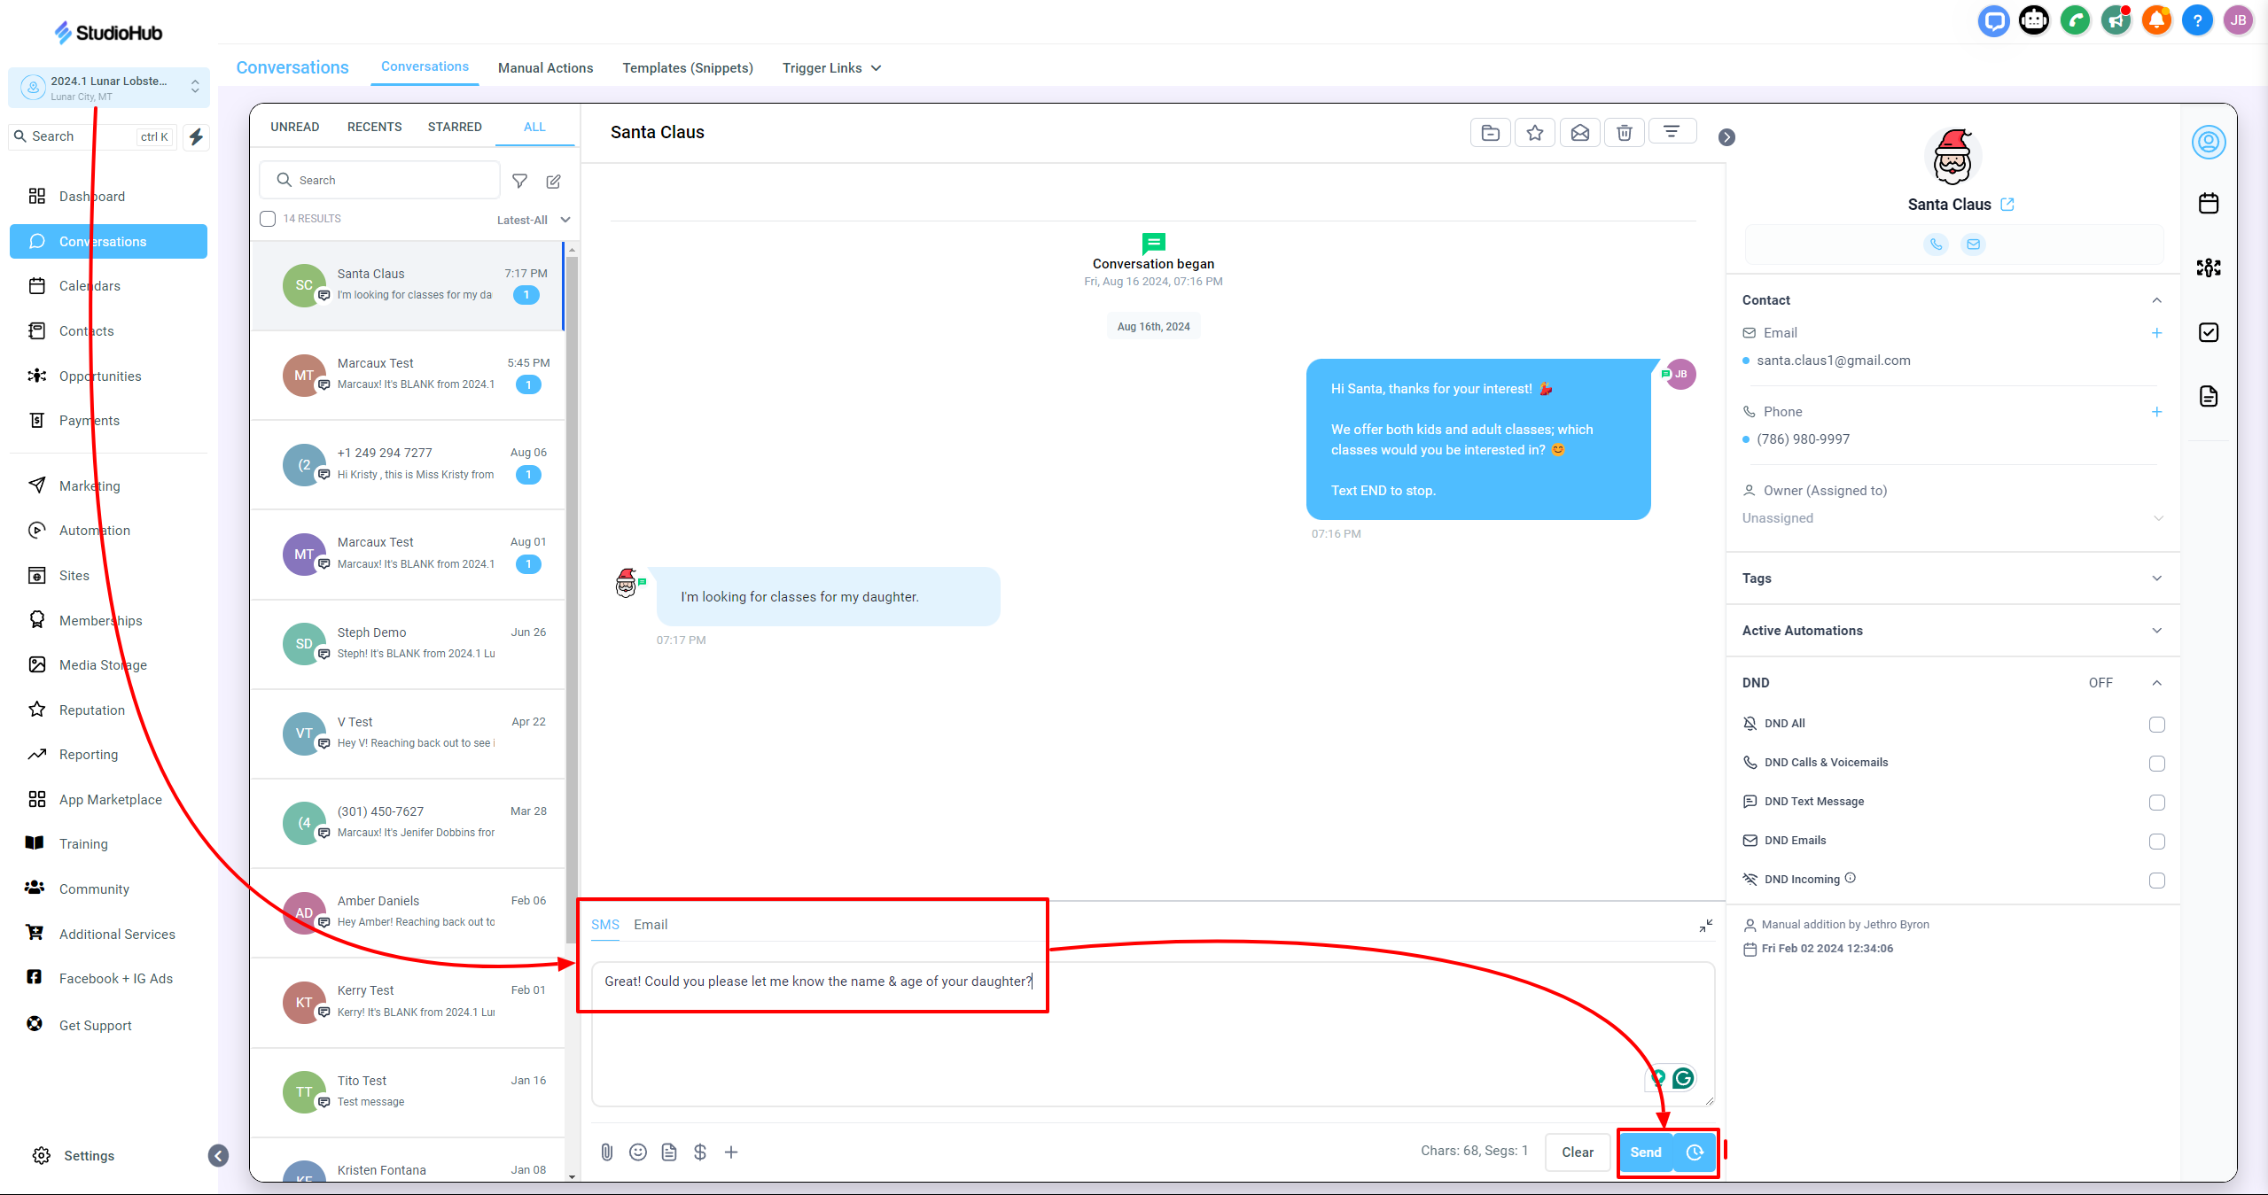
Task: Mark conversation as unread envelope icon
Action: [1579, 133]
